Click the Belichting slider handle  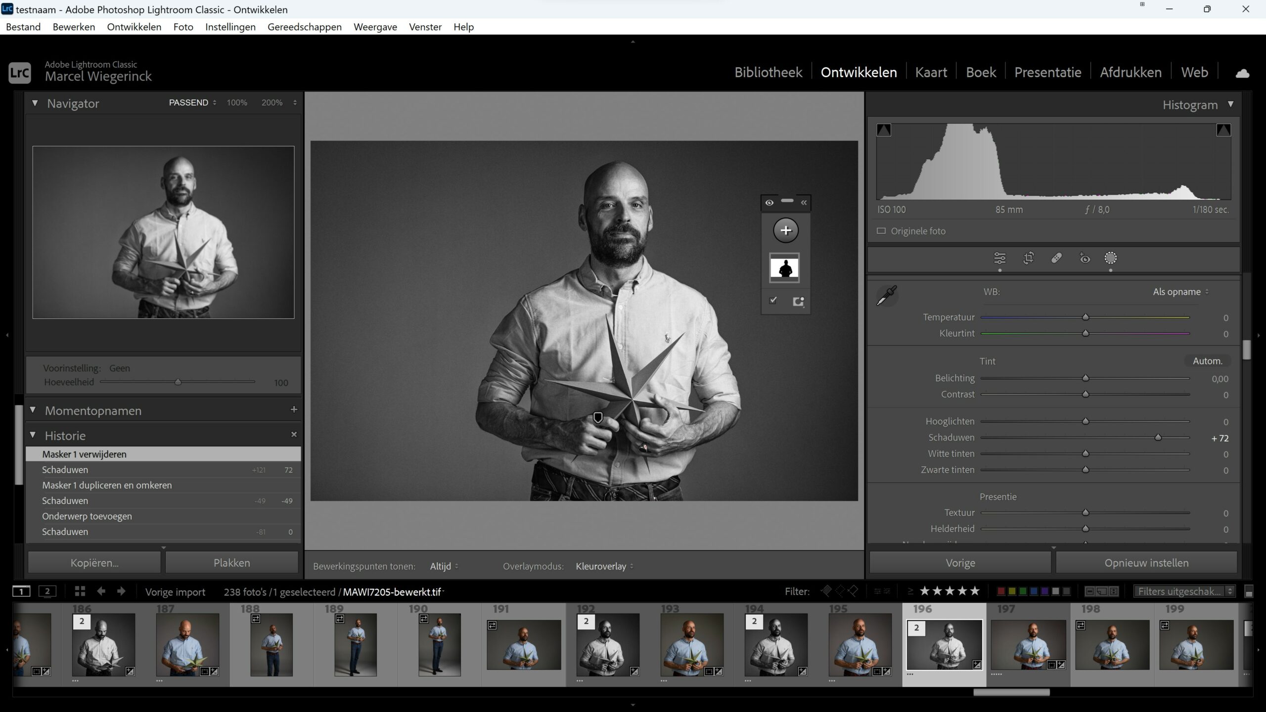[x=1085, y=378]
